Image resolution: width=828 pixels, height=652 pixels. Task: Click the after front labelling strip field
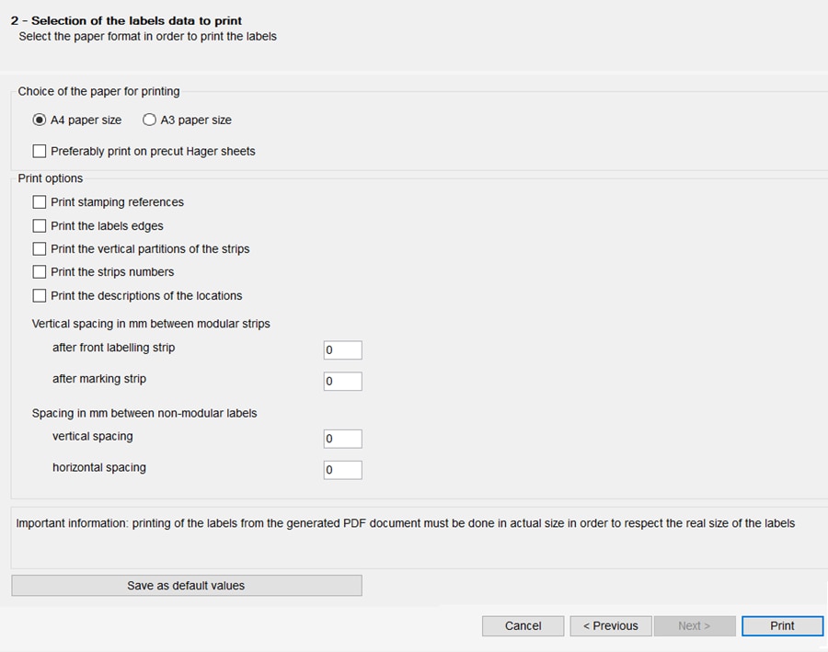[x=342, y=349]
